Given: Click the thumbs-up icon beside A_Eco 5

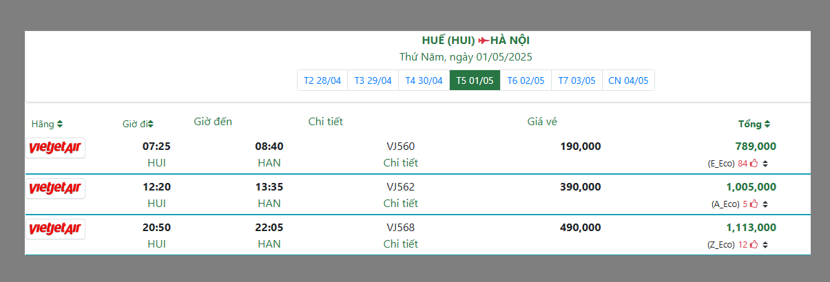Looking at the screenshot, I should 754,204.
